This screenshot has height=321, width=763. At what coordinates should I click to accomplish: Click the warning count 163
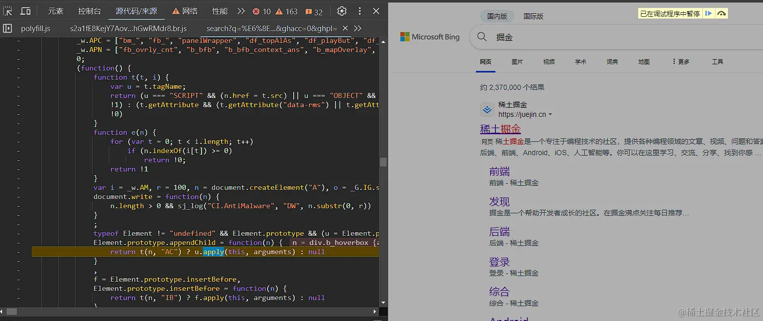pos(287,11)
